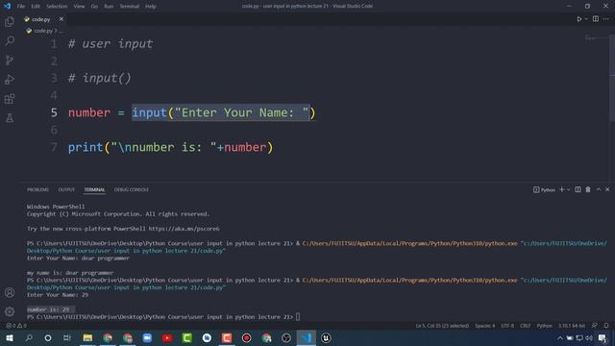Click the word print on line 7
The height and width of the screenshot is (346, 615).
[86, 147]
